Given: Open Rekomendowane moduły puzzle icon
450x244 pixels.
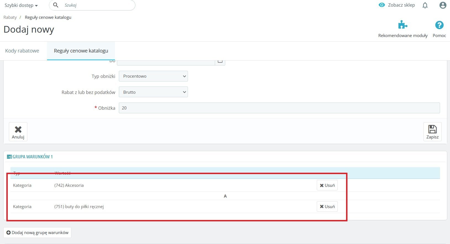Looking at the screenshot, I should [403, 25].
